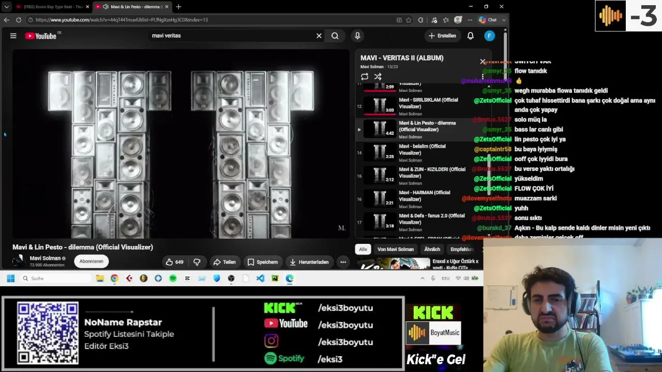Add this page to browser favorites

(x=409, y=20)
